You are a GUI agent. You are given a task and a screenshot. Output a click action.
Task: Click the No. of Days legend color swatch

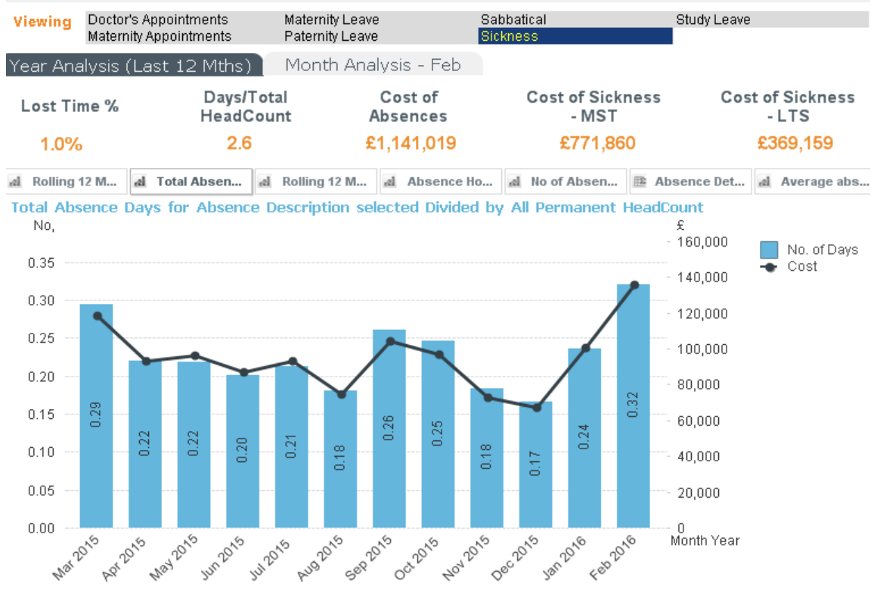769,250
